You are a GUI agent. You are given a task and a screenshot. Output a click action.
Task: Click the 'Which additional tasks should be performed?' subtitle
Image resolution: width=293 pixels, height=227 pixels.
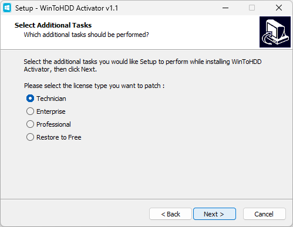[x=86, y=35]
